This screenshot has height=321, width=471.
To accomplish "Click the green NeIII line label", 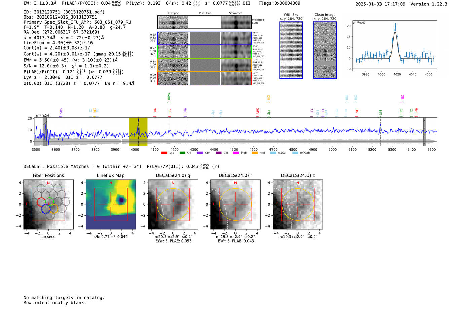I will click(169, 98).
